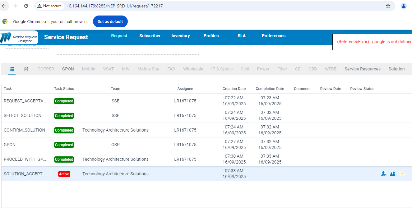412x211 pixels.
Task: Bookmark this page with the star icon
Action: 388,6
